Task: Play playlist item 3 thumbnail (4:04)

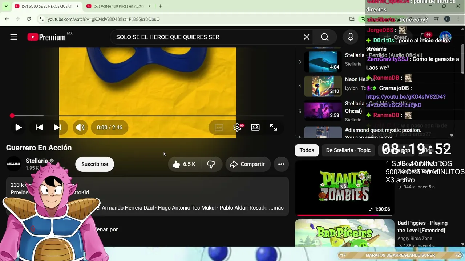Action: tap(323, 62)
